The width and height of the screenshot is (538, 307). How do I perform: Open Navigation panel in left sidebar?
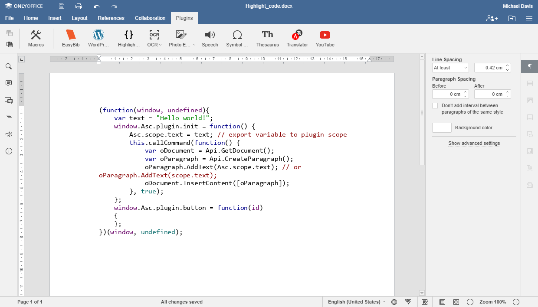coord(9,117)
